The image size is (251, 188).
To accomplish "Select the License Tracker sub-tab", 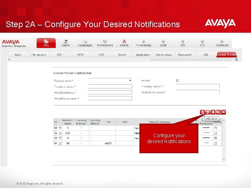I will (x=226, y=55).
